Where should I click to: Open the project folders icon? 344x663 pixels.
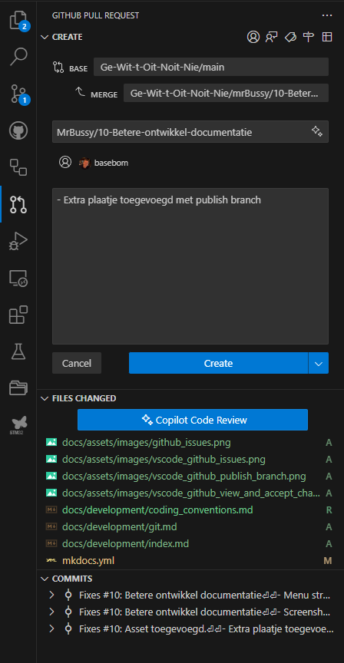tap(18, 388)
